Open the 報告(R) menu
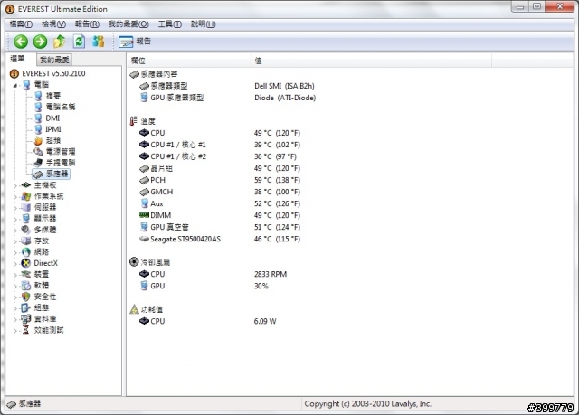Viewport: 579px width, 415px height. pyautogui.click(x=87, y=24)
